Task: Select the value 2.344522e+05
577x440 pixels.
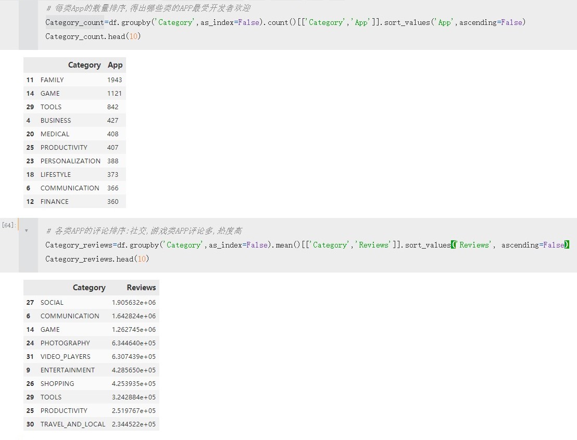Action: click(134, 424)
